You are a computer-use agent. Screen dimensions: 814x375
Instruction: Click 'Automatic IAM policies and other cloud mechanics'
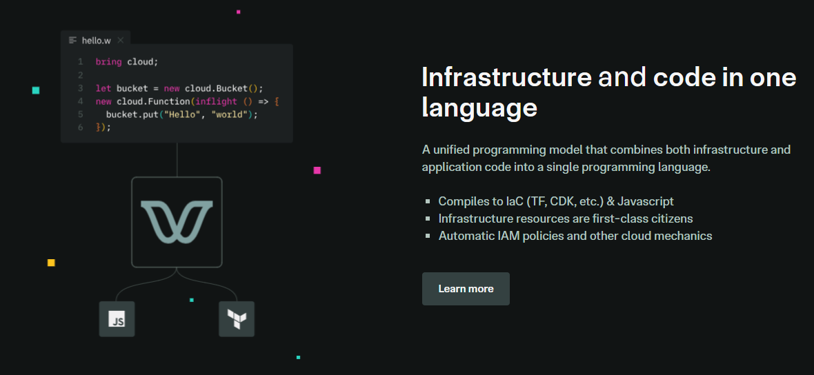click(575, 236)
